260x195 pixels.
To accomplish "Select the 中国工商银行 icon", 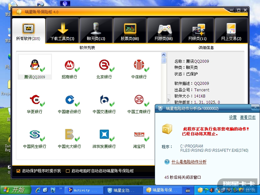I will pos(139,99).
